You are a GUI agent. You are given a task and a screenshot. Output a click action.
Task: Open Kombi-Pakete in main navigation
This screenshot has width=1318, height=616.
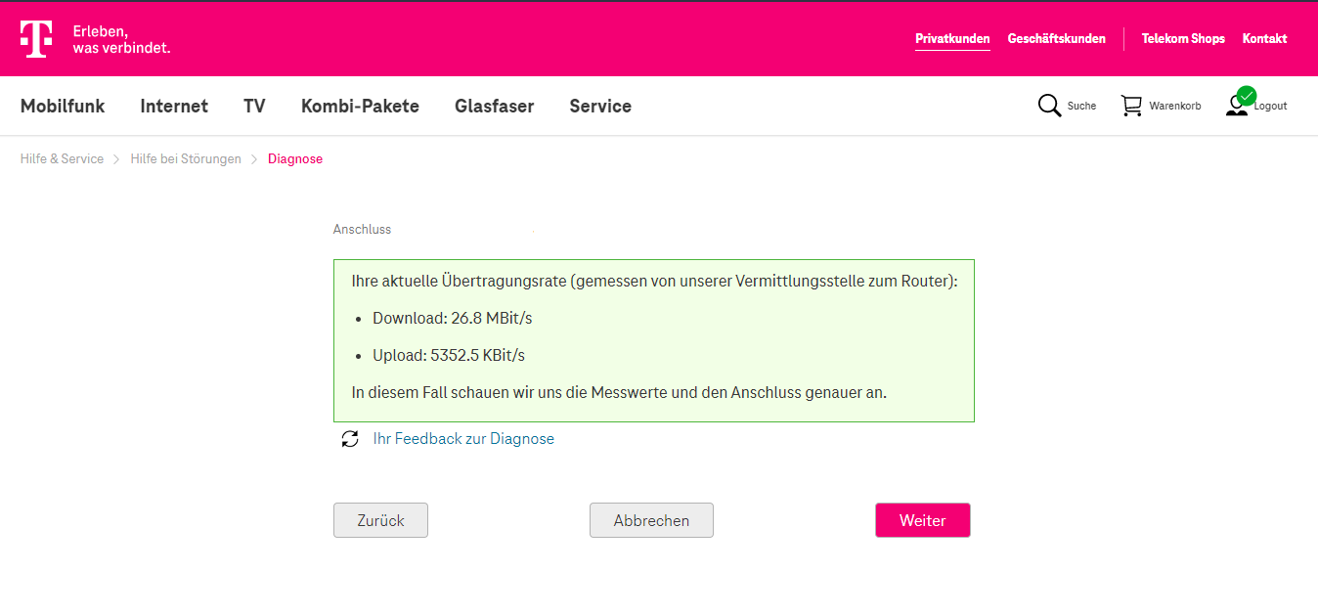click(x=360, y=107)
